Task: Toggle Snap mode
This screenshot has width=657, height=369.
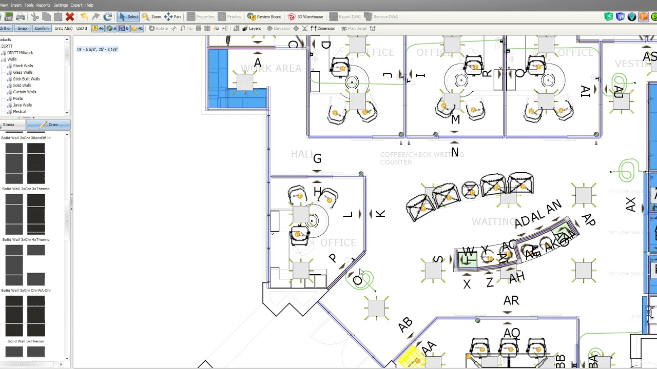Action: tap(22, 29)
